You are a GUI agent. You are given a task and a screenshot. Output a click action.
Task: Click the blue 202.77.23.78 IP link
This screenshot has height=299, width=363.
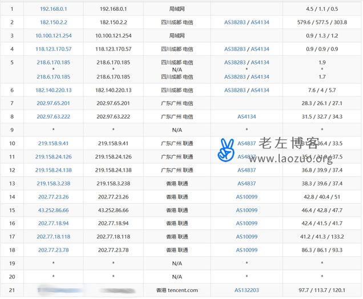click(53, 250)
